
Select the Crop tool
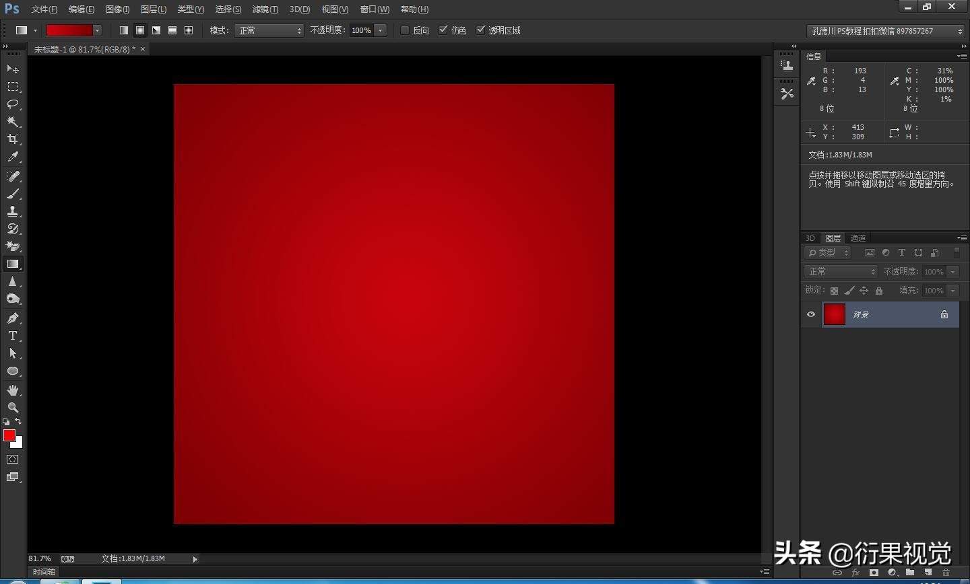13,139
